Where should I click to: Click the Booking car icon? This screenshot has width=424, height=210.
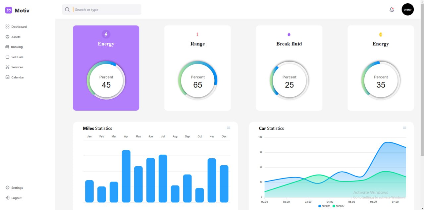click(x=8, y=47)
